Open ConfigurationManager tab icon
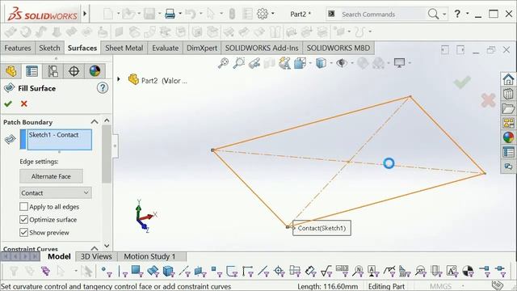 [x=53, y=71]
